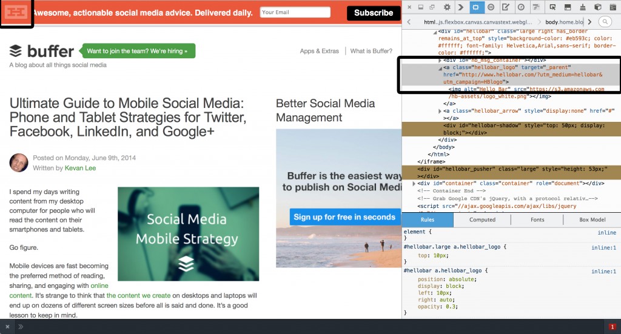Viewport: 621px width, 334px height.
Task: Focus the Your Email input field
Action: (295, 12)
